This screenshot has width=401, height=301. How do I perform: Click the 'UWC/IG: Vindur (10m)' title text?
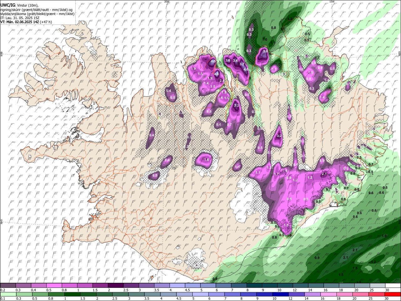coord(19,5)
